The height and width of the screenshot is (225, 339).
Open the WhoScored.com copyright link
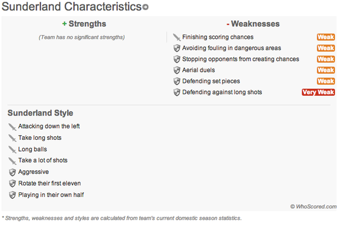tap(313, 207)
